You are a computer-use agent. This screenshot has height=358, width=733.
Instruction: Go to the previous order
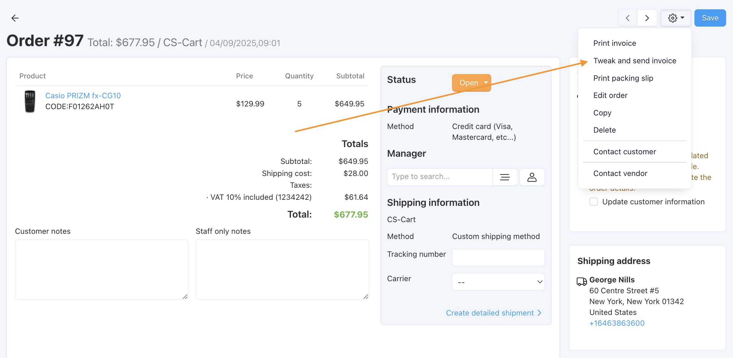coord(628,18)
